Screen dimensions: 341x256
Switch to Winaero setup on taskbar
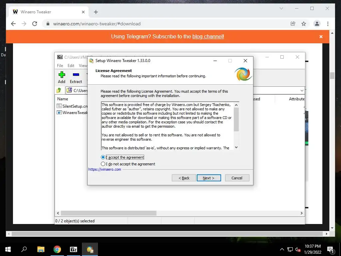click(90, 249)
